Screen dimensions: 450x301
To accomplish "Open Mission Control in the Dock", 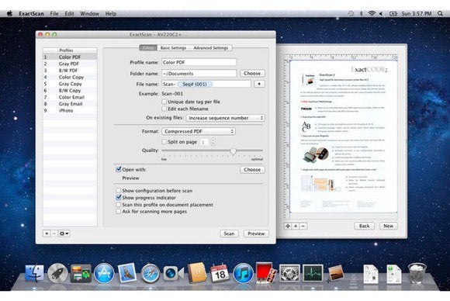I will (x=81, y=273).
